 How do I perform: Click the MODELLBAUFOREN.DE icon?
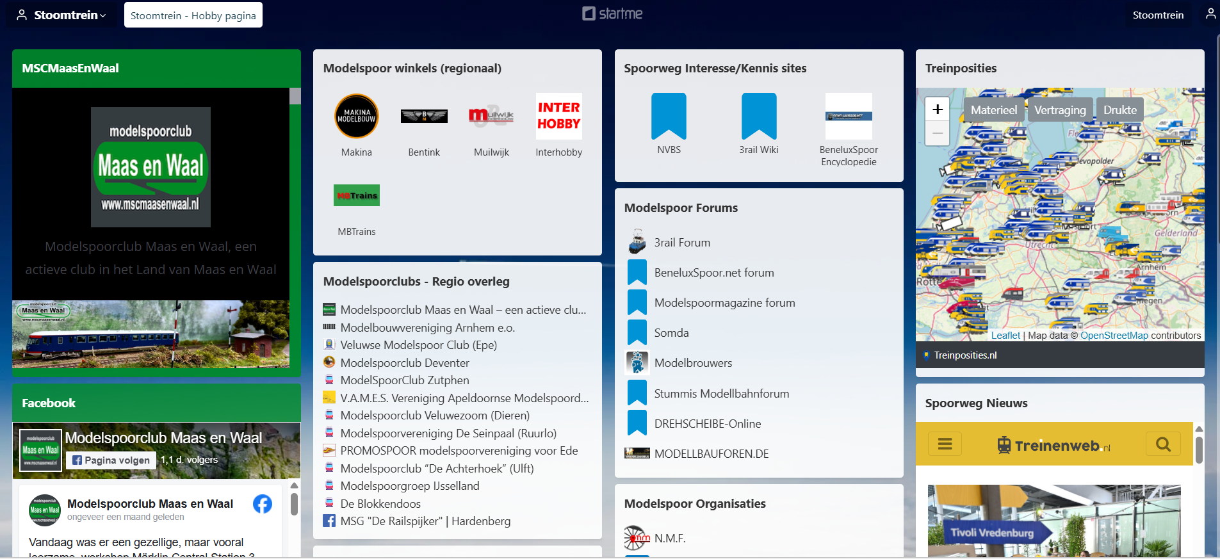tap(637, 453)
